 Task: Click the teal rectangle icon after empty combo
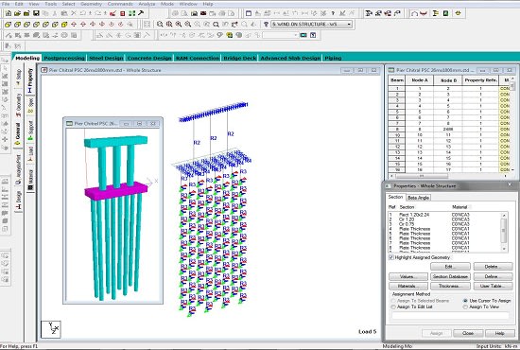tap(303, 35)
